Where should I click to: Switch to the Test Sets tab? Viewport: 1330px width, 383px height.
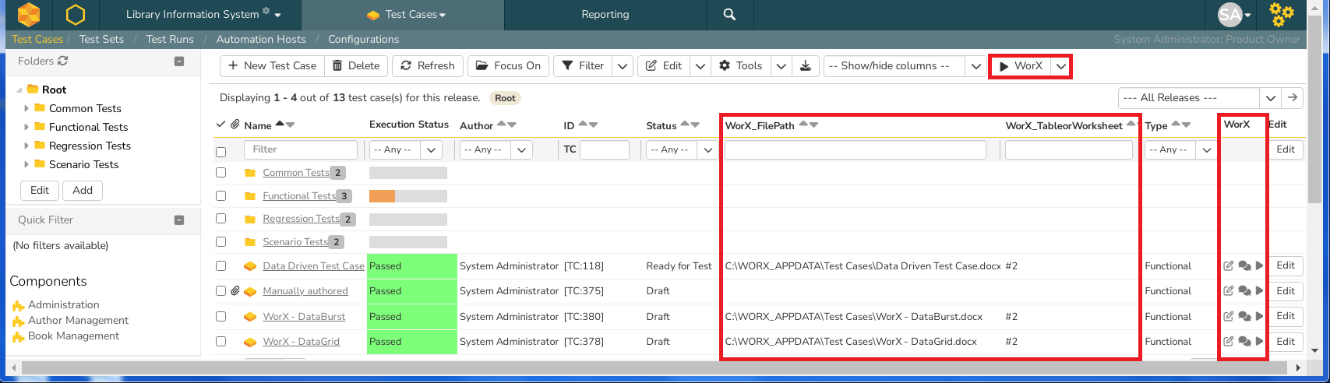[x=101, y=39]
